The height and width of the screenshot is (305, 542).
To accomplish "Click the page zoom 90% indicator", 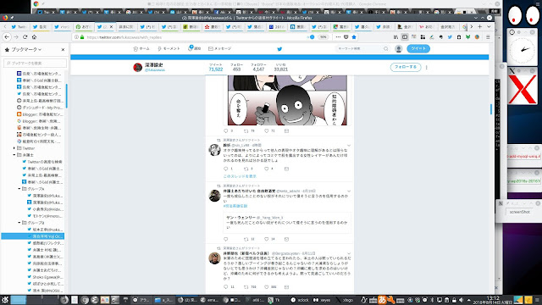I will tap(323, 37).
